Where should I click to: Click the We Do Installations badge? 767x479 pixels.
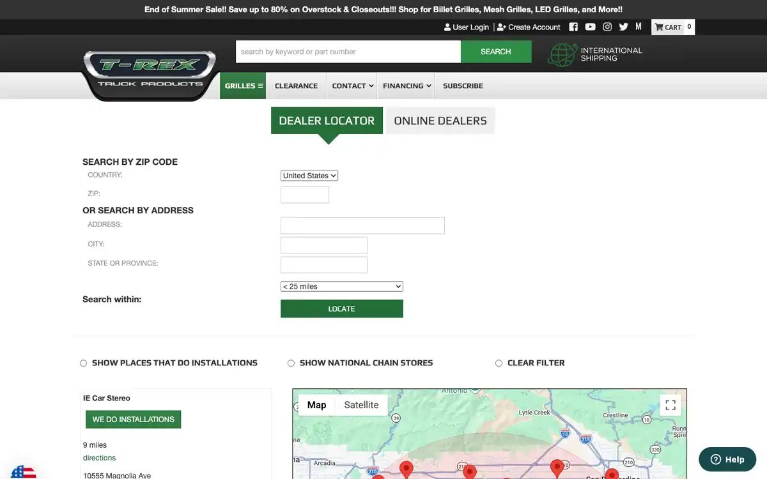coord(133,420)
